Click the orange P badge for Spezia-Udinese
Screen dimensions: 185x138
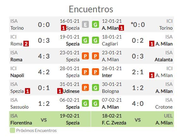pos(85,87)
